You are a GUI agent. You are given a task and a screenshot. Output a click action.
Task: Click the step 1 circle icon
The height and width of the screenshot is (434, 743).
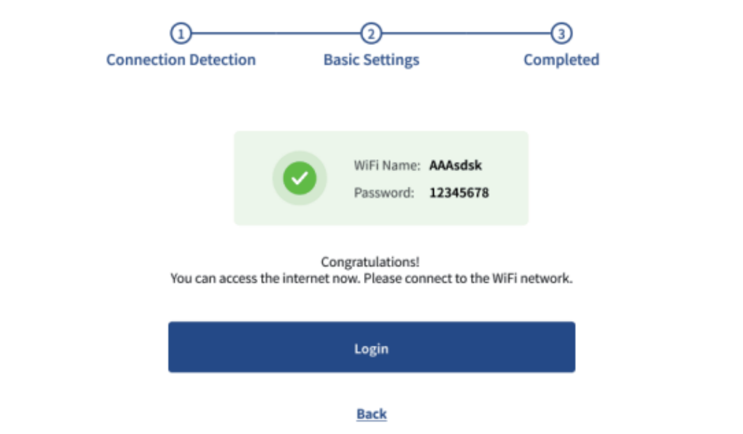coord(181,33)
